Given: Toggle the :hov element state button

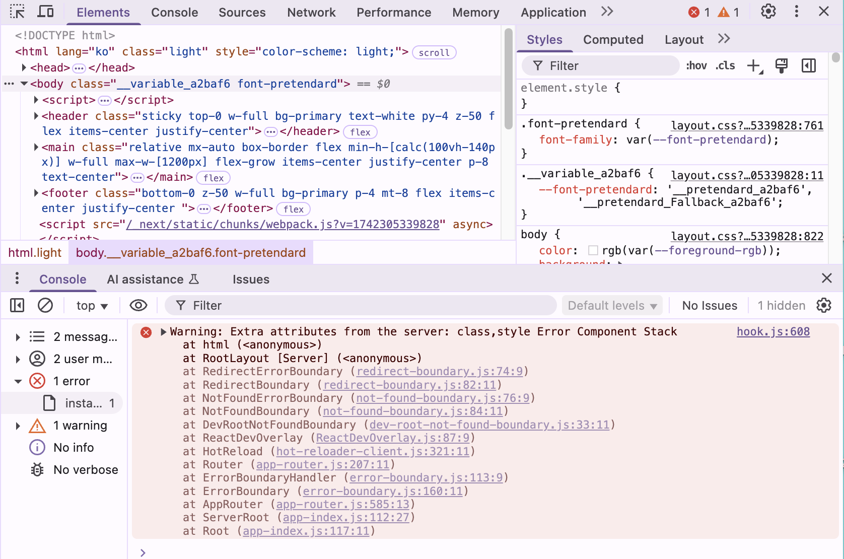Looking at the screenshot, I should [x=696, y=66].
